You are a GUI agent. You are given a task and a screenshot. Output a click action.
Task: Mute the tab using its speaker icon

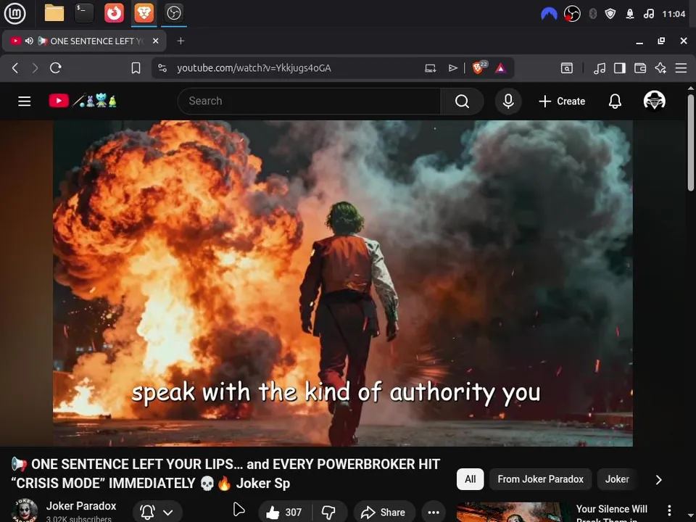click(29, 41)
